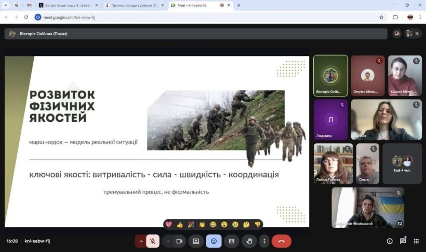Viewport: 426px width, 252px height.
Task: Send clapping hands reaction
Action: point(202,225)
